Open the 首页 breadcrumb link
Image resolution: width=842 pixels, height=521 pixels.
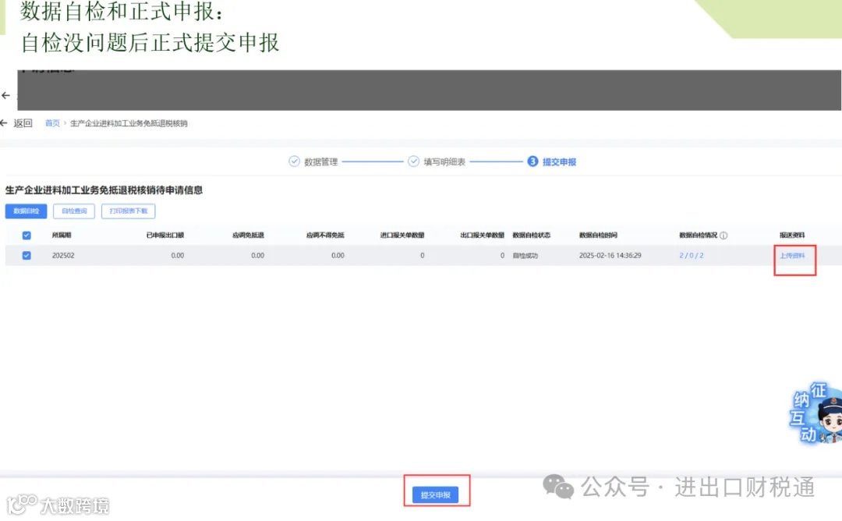(52, 123)
